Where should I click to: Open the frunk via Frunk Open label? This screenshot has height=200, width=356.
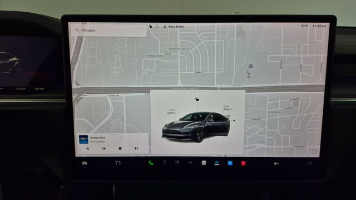pos(171,111)
